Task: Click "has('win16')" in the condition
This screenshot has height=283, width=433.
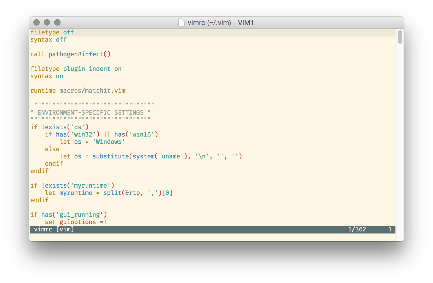Action: click(136, 134)
